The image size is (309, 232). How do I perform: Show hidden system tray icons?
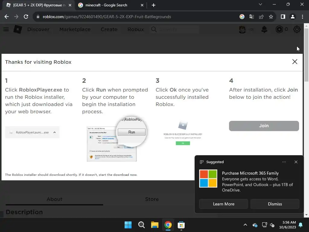(x=245, y=225)
